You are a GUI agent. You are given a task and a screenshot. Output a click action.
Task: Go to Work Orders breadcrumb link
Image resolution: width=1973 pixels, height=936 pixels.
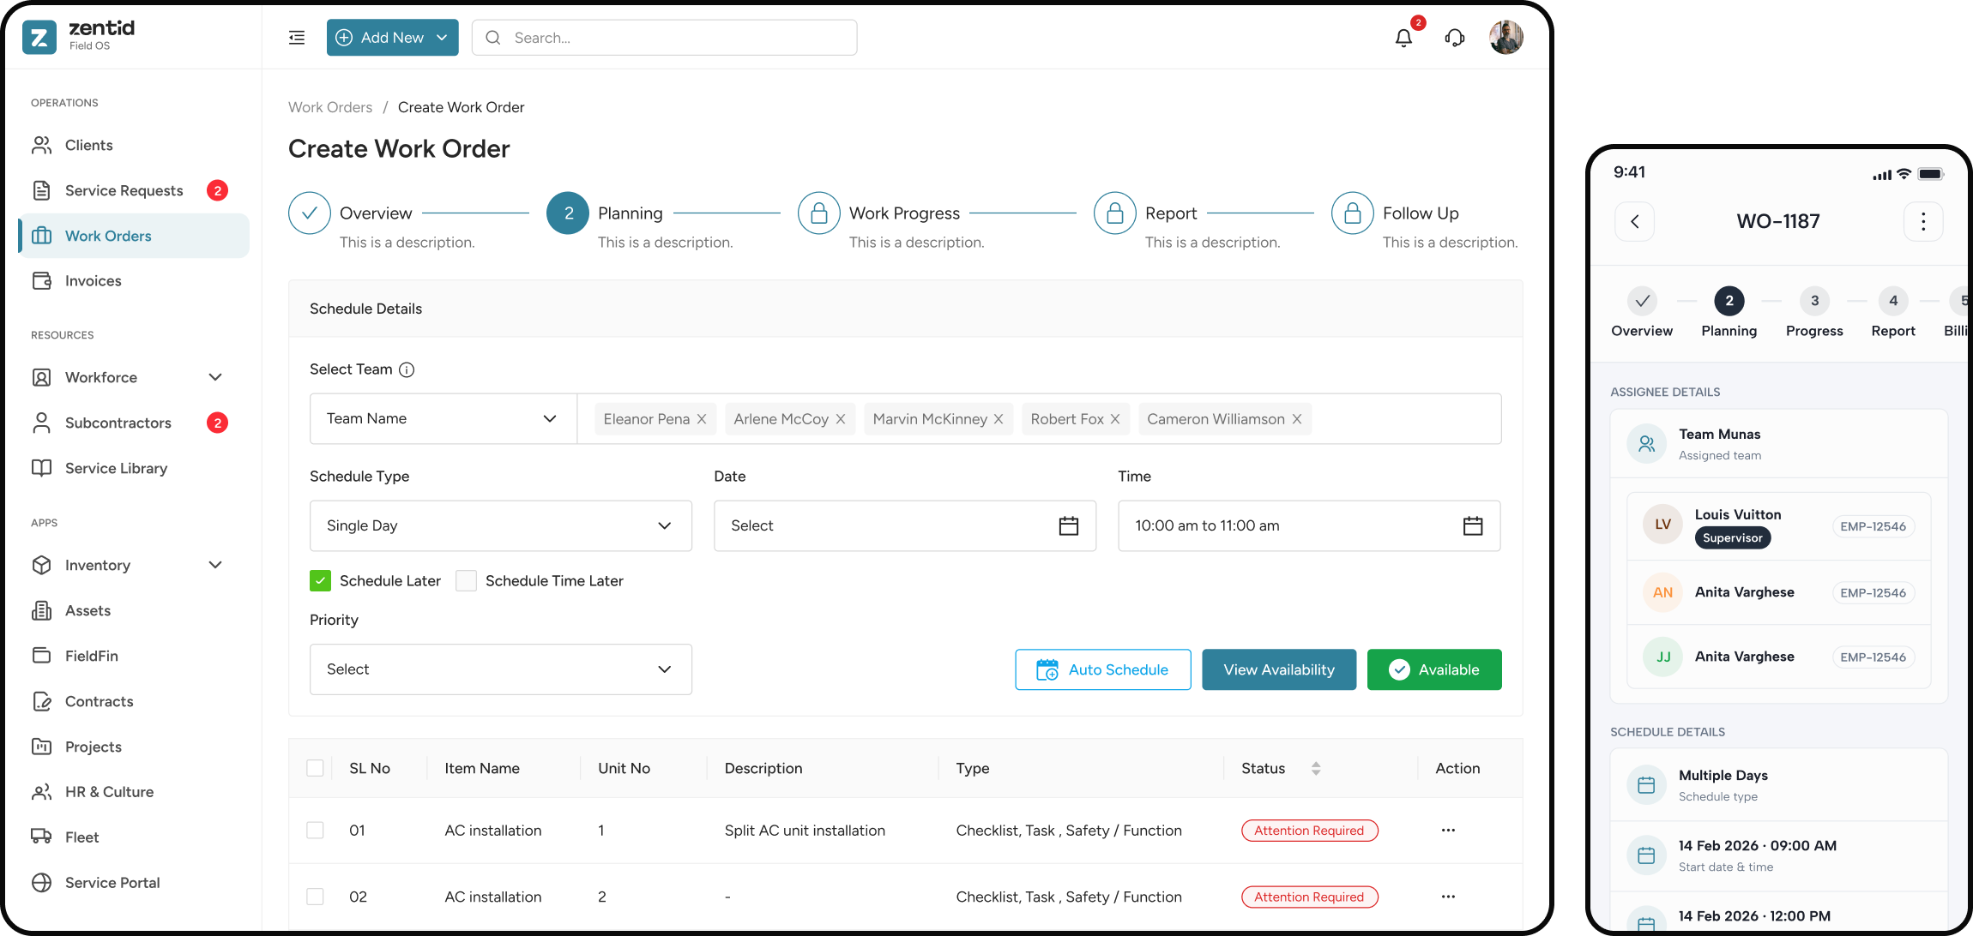330,107
